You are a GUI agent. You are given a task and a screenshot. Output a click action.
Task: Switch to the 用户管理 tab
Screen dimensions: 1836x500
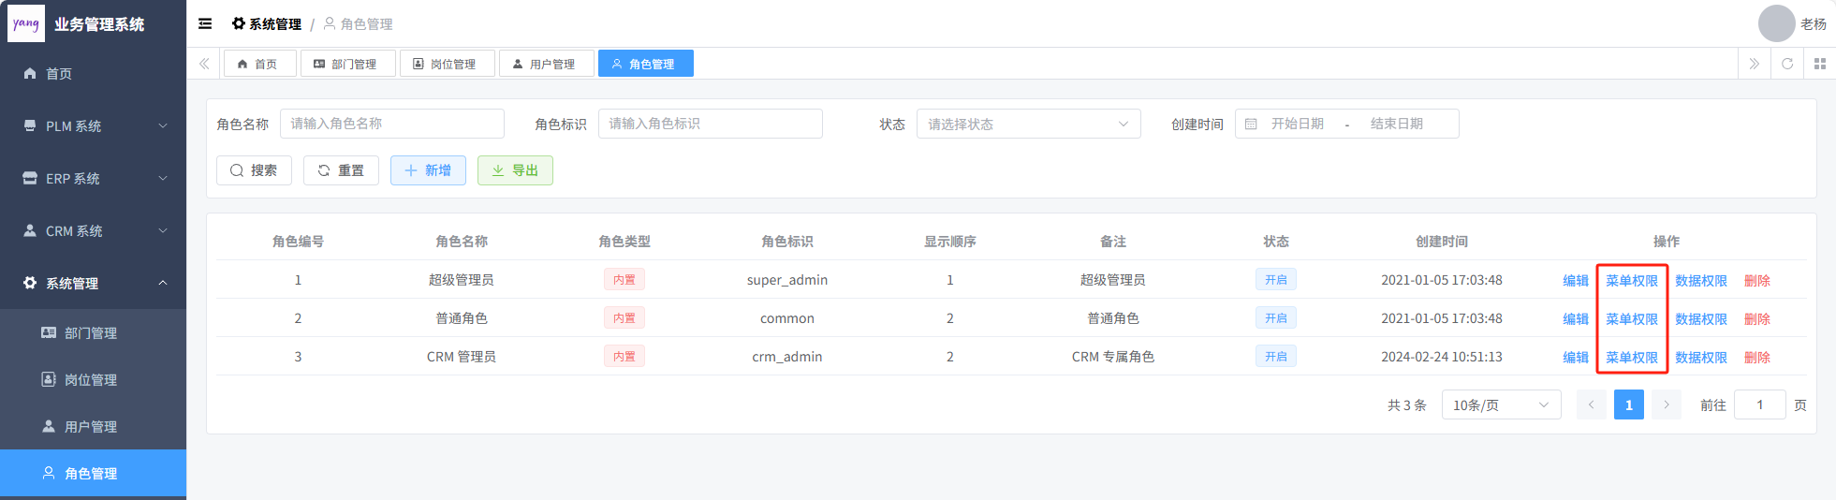tap(545, 64)
